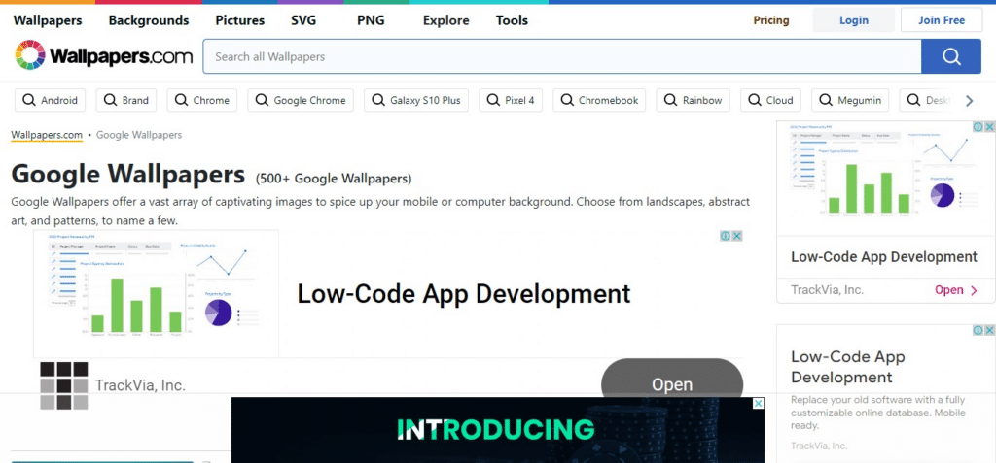Close the top right sidebar ad
This screenshot has height=463, width=996.
[x=989, y=127]
